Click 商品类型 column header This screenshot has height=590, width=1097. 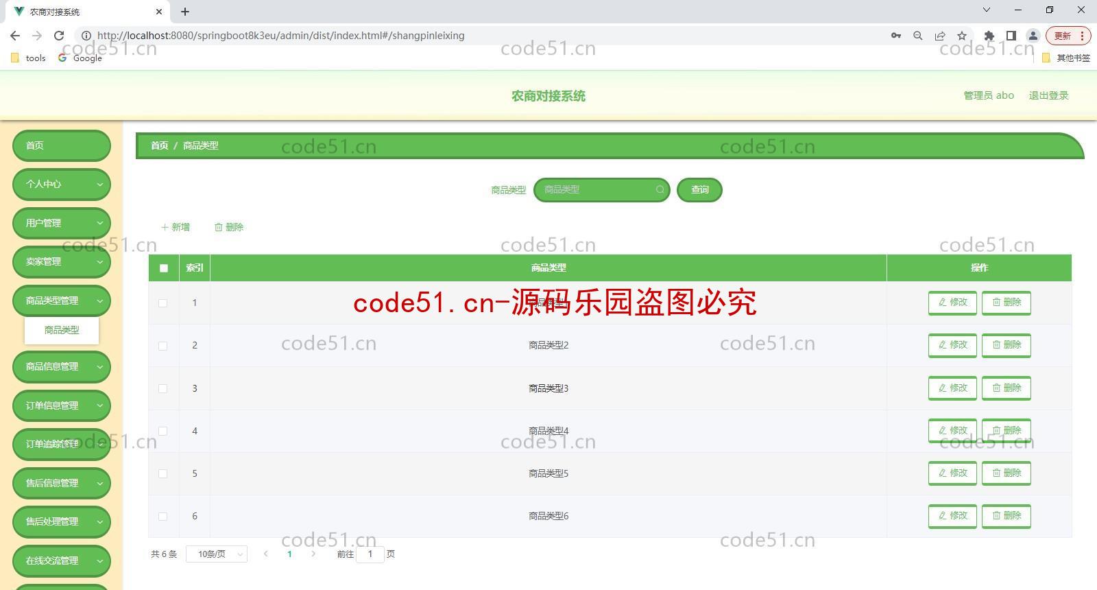point(548,268)
